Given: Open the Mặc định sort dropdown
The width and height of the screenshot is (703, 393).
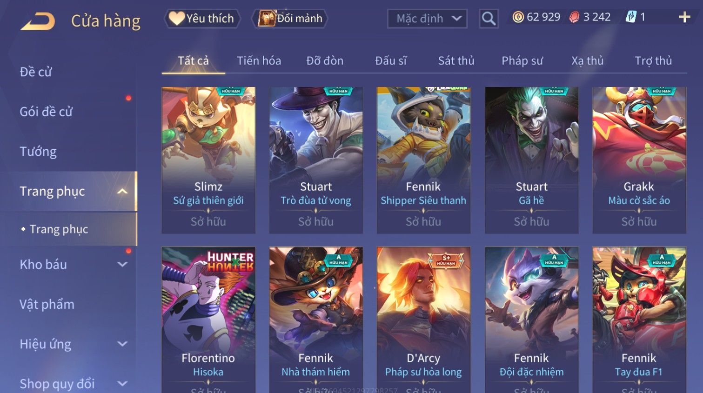Looking at the screenshot, I should pos(427,19).
